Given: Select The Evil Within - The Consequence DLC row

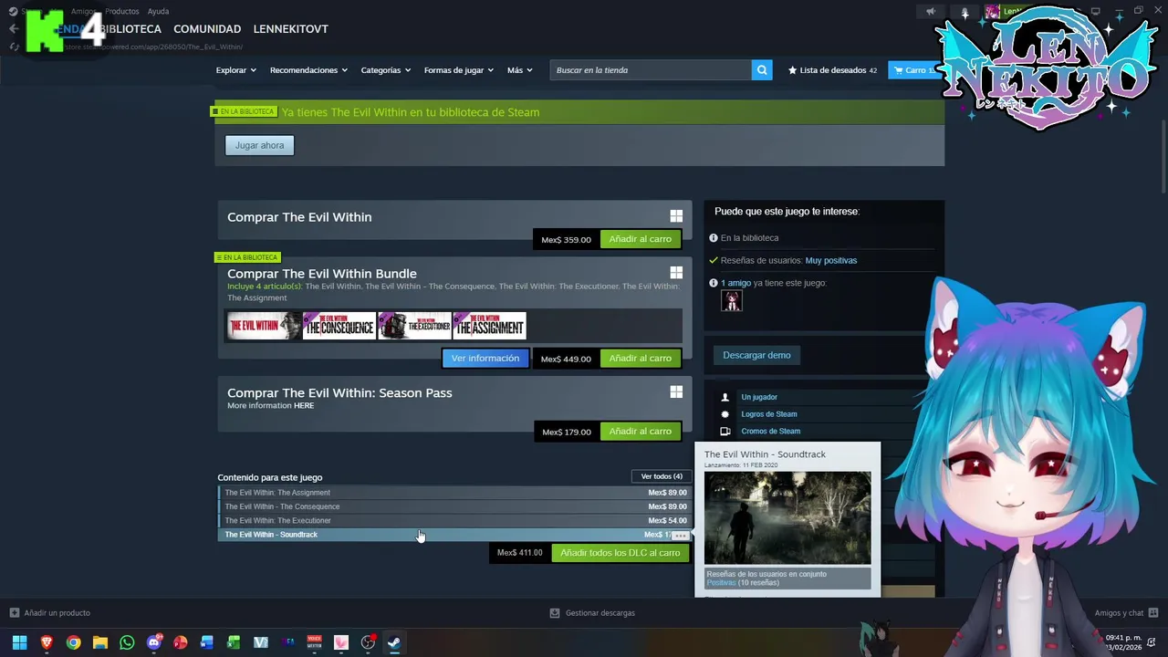Looking at the screenshot, I should (x=454, y=506).
